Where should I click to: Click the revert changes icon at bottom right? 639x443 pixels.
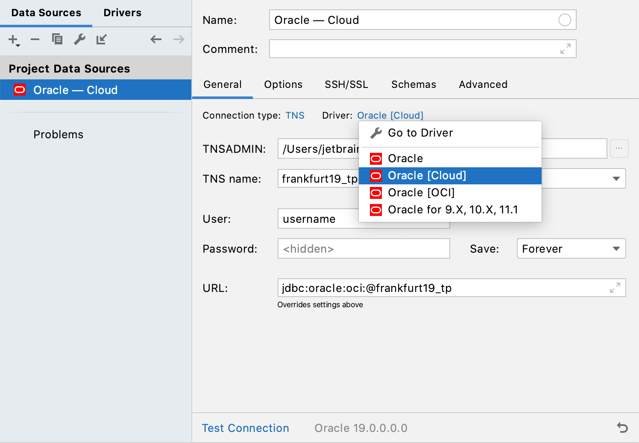[622, 427]
